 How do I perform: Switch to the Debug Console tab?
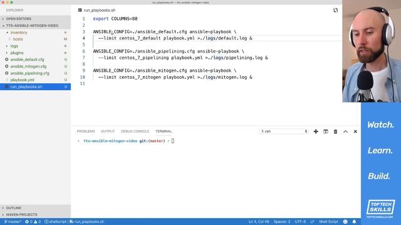click(x=135, y=131)
